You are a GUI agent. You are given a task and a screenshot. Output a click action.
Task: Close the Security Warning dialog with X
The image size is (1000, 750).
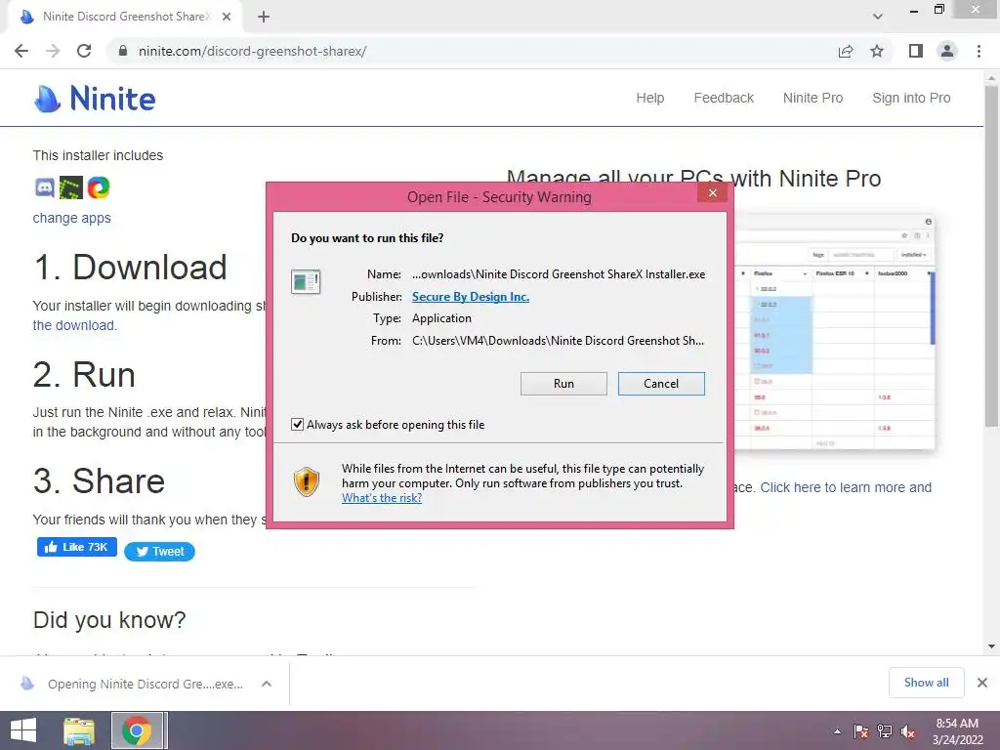pos(712,193)
